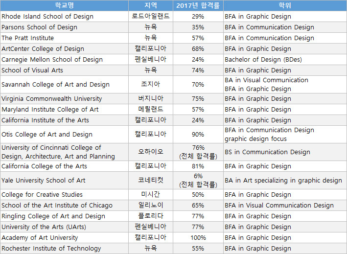
Task: Click the 29% acceptance rate cell
Action: pyautogui.click(x=198, y=16)
